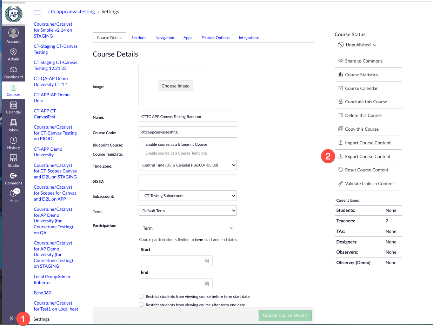Open the Commons icon in sidebar

[x=13, y=176]
